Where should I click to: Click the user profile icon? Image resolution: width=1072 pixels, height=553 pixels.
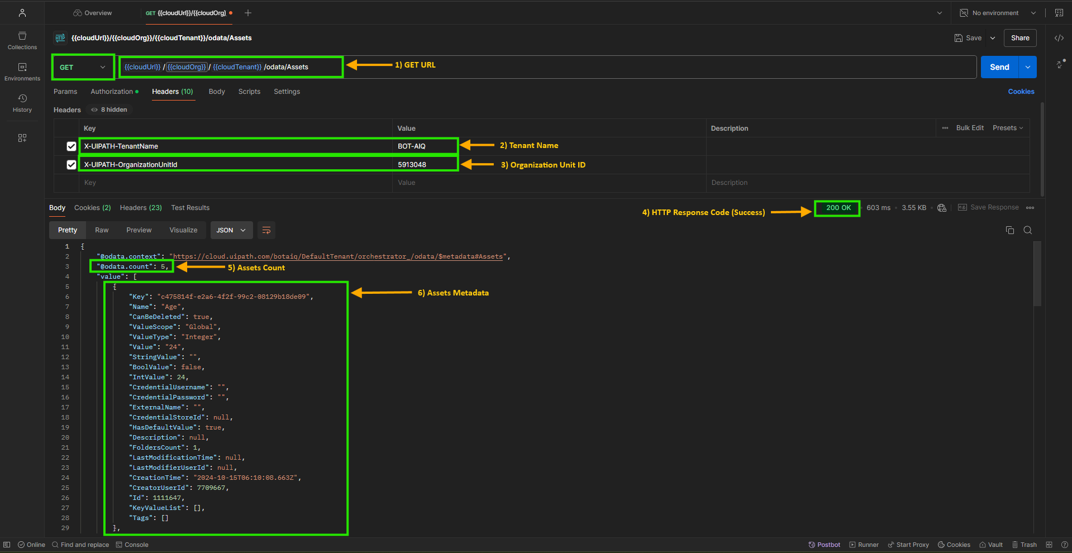[22, 13]
